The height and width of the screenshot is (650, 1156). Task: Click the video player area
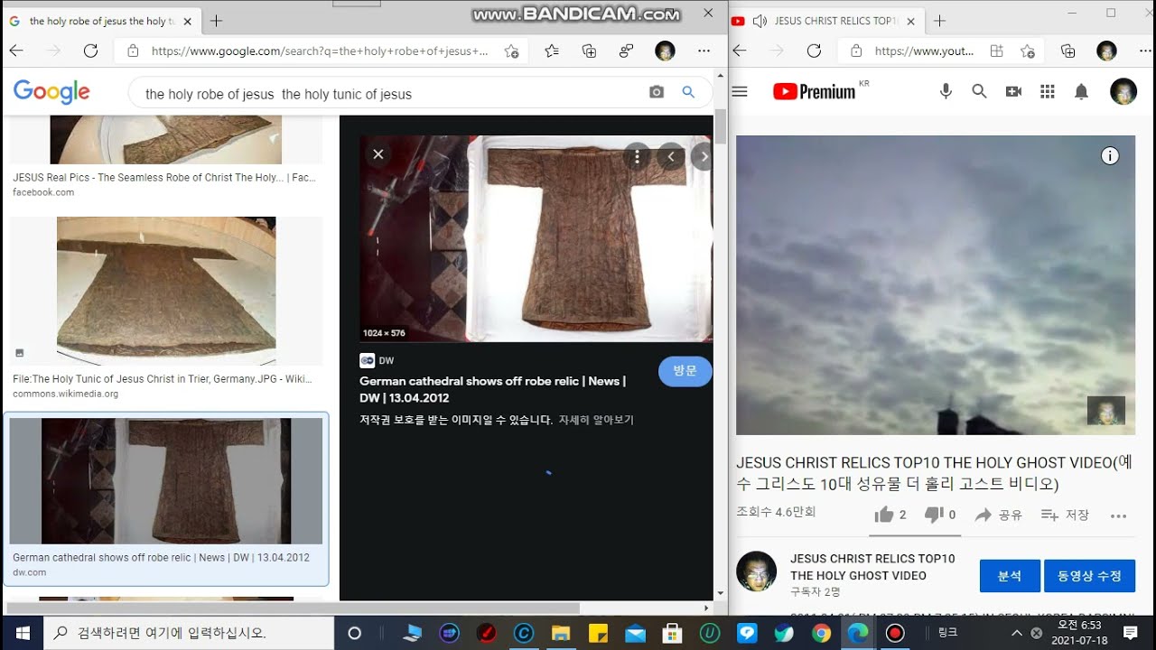(x=936, y=285)
